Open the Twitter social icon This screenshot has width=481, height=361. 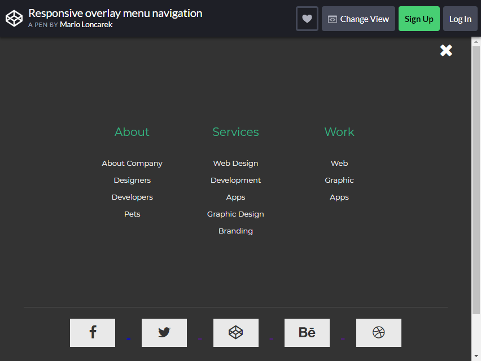point(164,333)
